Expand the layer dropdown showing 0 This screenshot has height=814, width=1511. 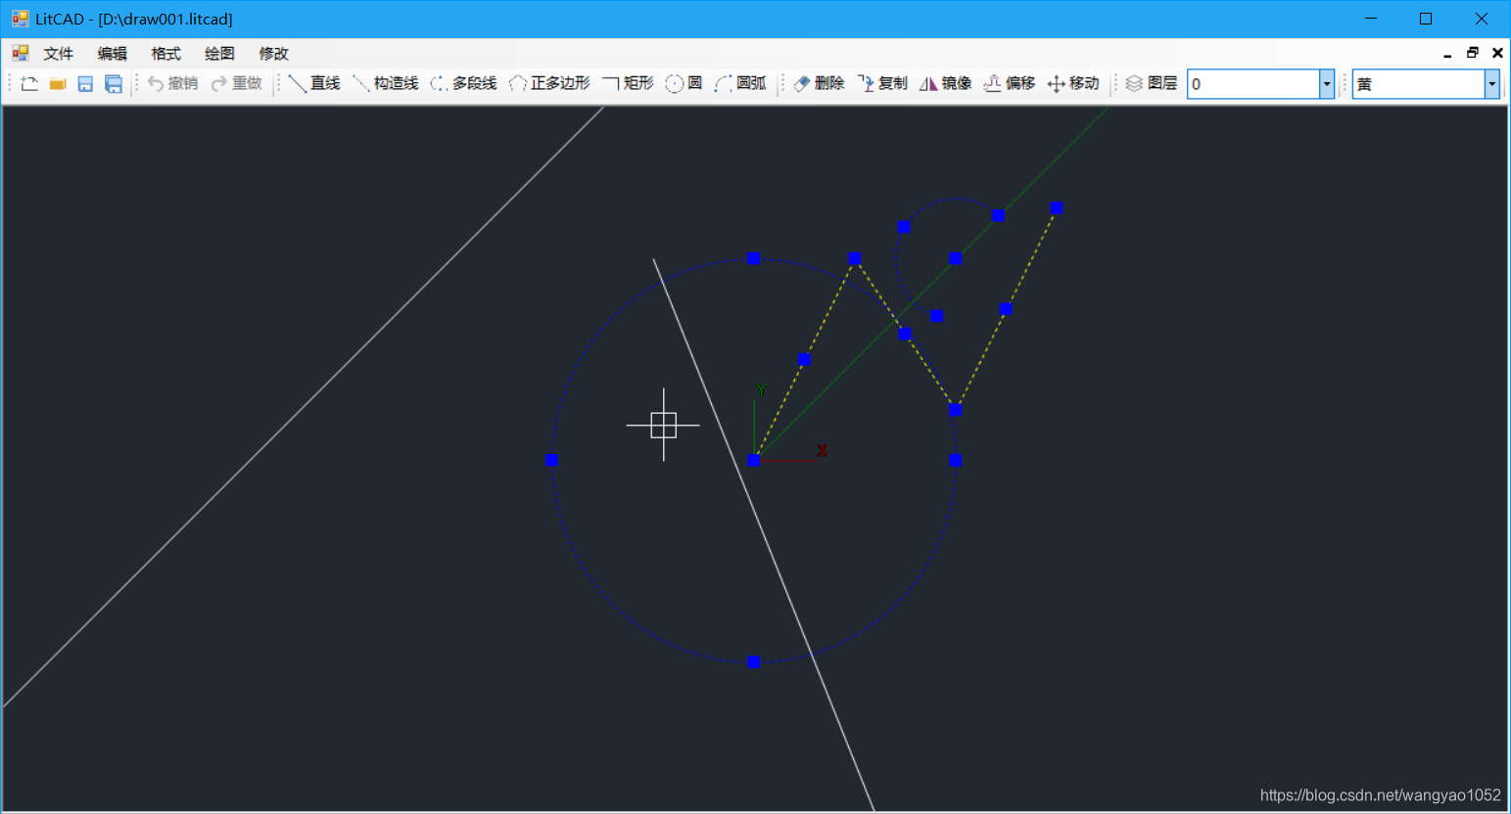pos(1327,84)
